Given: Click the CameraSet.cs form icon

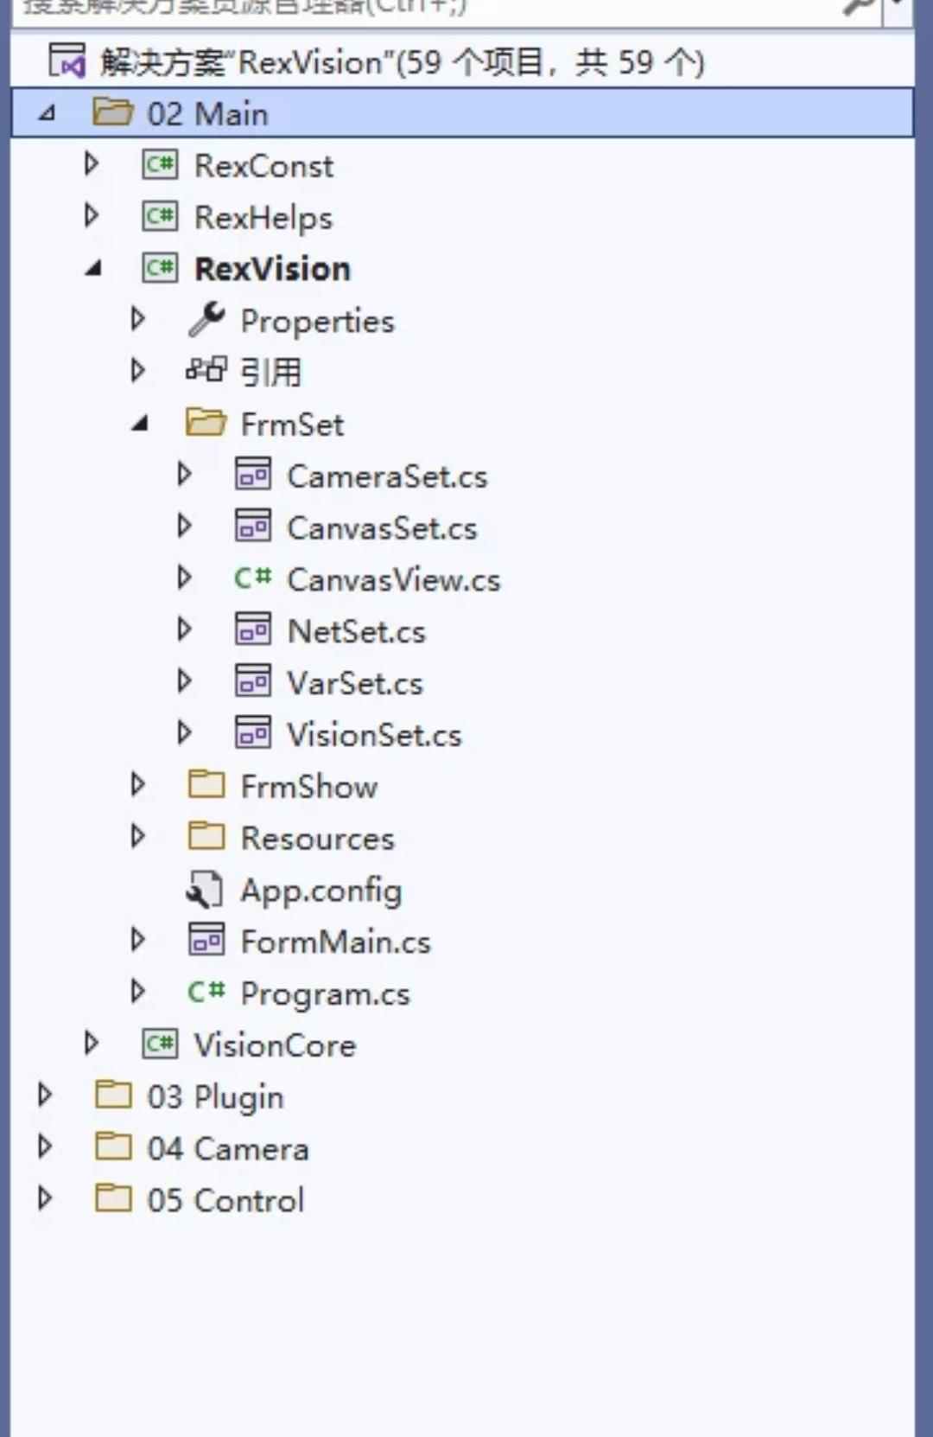Looking at the screenshot, I should click(252, 475).
